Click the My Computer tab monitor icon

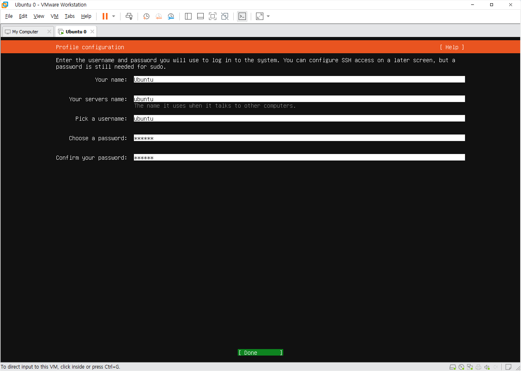click(x=8, y=32)
